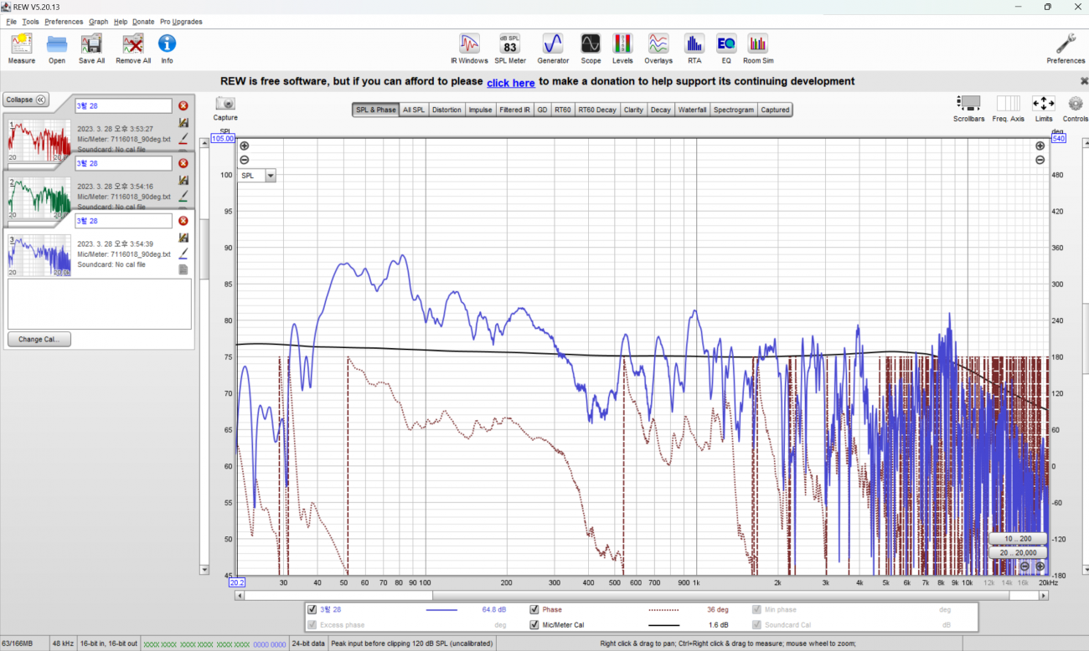This screenshot has width=1089, height=651.
Task: Switch to the Waterfall tab
Action: (692, 110)
